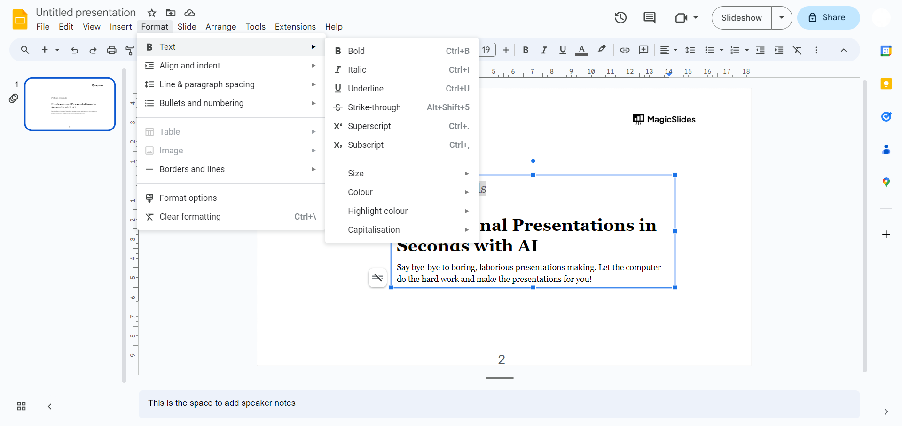Insert link from toolbar
This screenshot has height=426, width=902.
coord(625,50)
